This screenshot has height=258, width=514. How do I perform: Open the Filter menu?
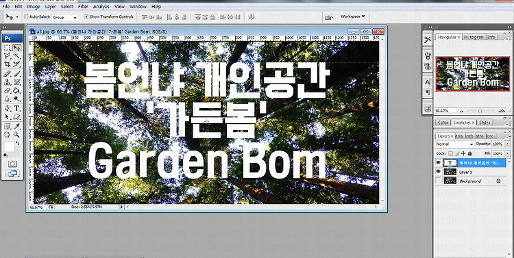pyautogui.click(x=83, y=7)
